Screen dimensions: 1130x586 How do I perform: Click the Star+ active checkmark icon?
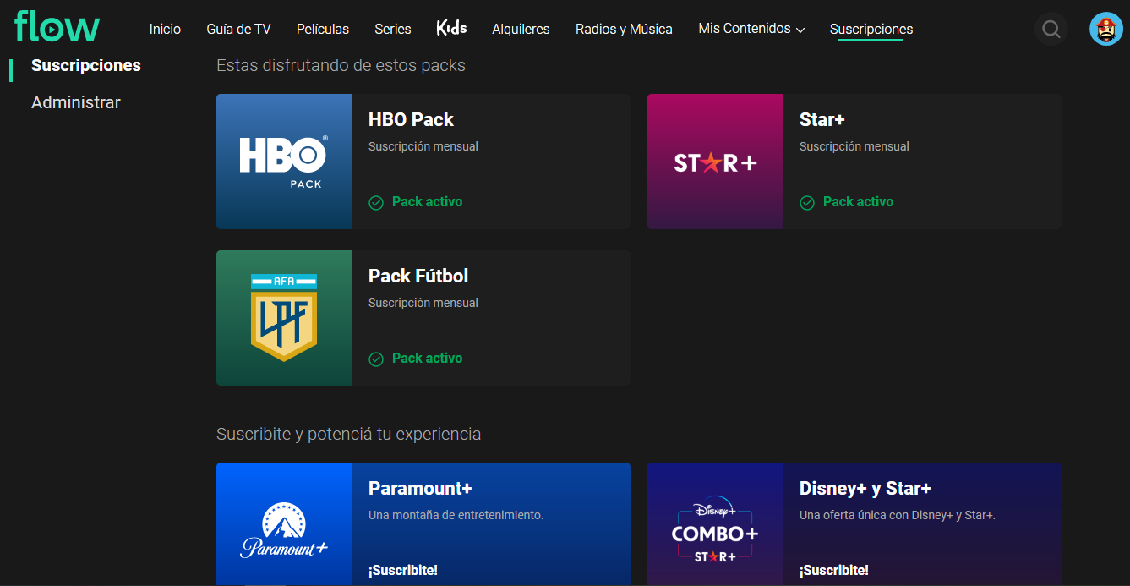[x=807, y=203]
